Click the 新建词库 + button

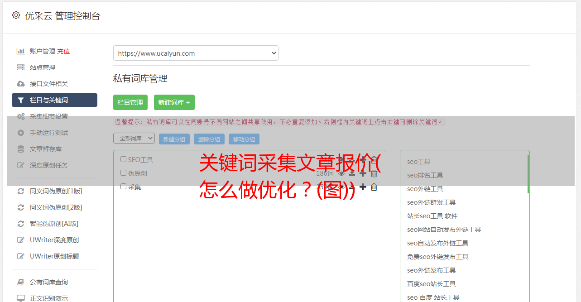(174, 102)
